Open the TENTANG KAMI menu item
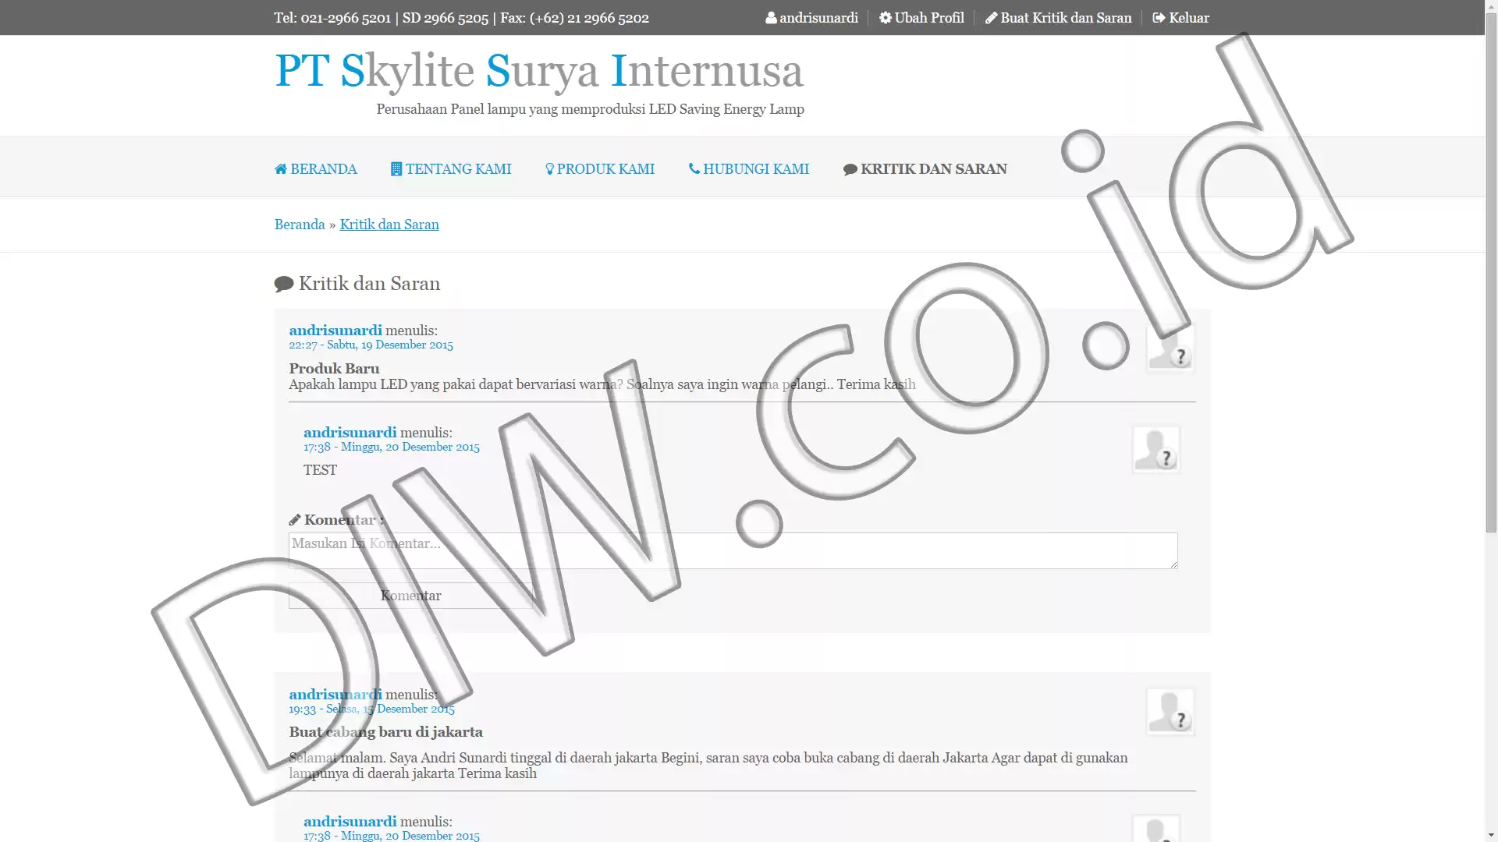Viewport: 1498px width, 842px height. coord(451,169)
